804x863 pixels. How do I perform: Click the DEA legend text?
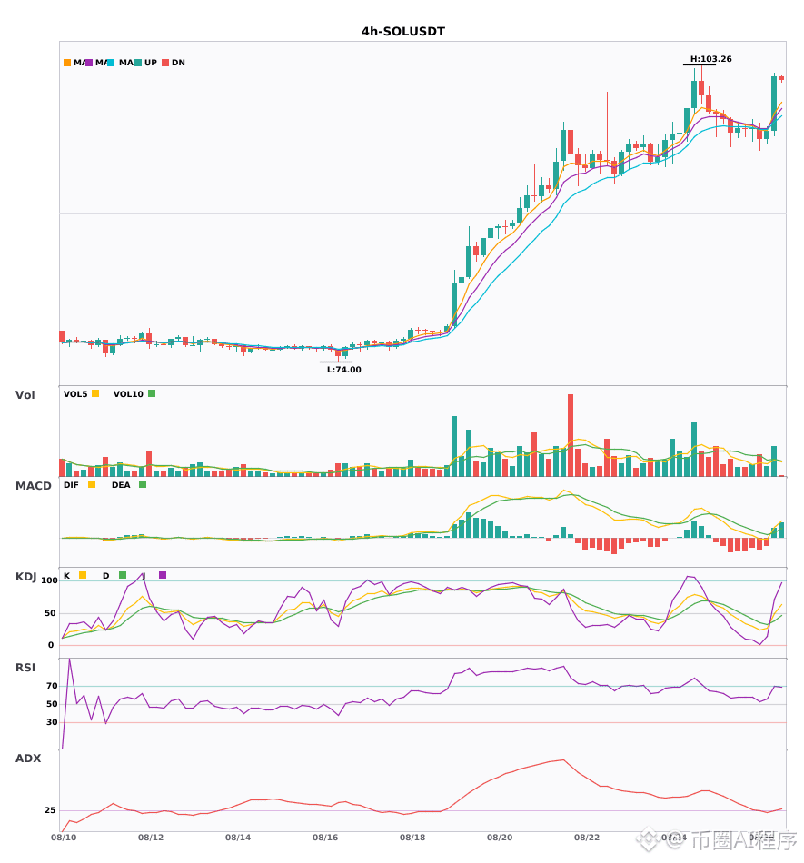121,485
